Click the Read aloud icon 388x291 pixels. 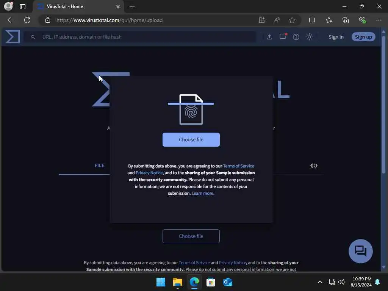coord(277,20)
